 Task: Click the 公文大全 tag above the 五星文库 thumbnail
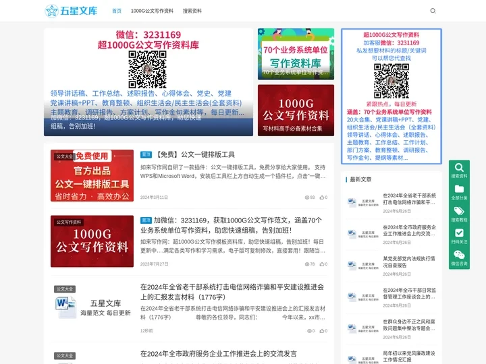[x=65, y=289]
